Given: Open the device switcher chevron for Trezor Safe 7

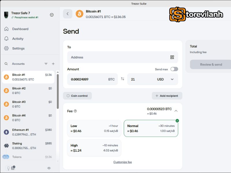Looking at the screenshot, I should point(52,15).
